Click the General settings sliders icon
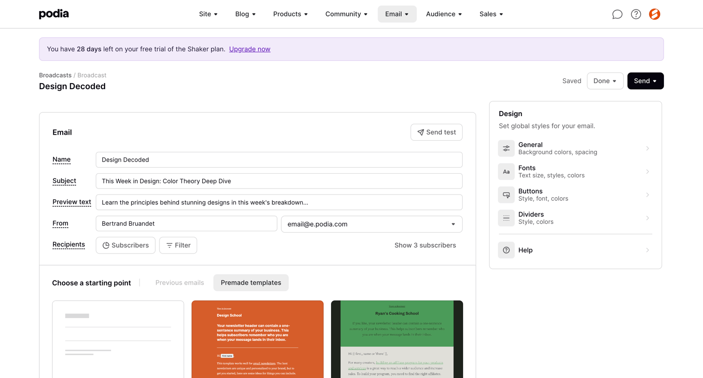 coord(506,149)
